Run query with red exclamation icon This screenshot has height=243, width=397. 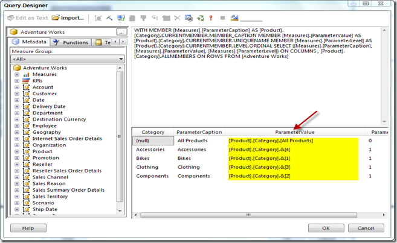211,18
